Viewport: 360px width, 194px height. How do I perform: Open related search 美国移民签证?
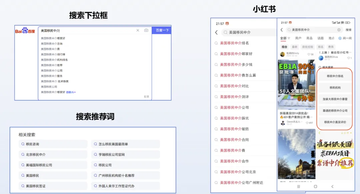pyautogui.click(x=53, y=186)
